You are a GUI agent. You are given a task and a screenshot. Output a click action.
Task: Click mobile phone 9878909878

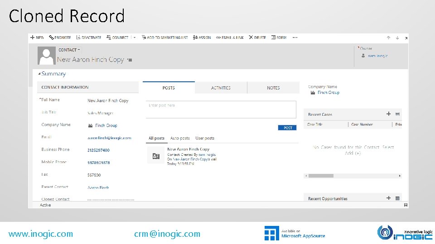pos(98,163)
